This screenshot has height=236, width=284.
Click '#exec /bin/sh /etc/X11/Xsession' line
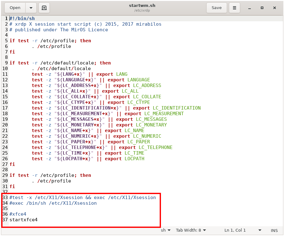[x=53, y=203]
